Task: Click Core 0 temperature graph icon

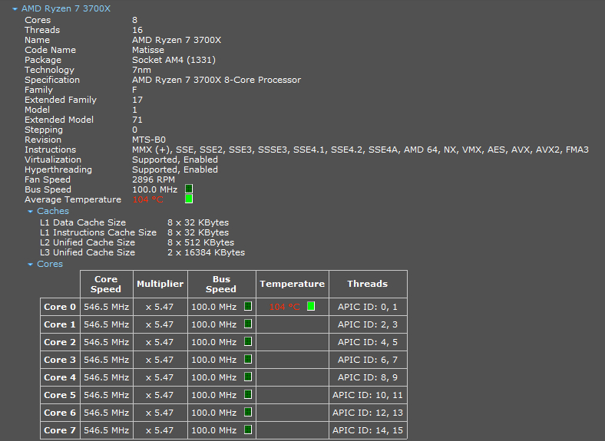Action: 311,307
